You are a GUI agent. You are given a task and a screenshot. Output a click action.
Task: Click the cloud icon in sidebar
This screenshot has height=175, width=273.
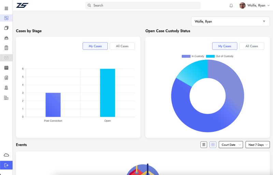point(6,155)
